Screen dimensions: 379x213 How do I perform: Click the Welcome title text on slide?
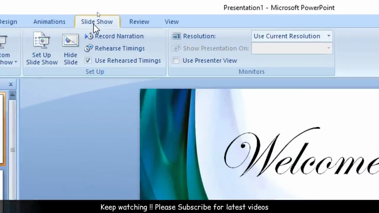(x=301, y=153)
